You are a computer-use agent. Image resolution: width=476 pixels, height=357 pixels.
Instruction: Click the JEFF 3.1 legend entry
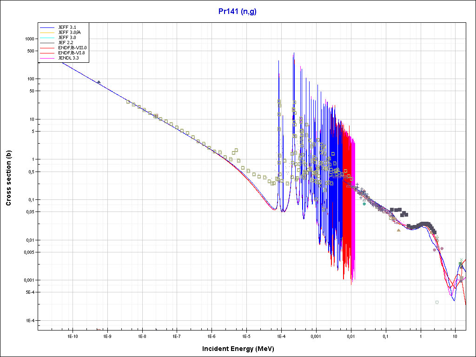(68, 27)
